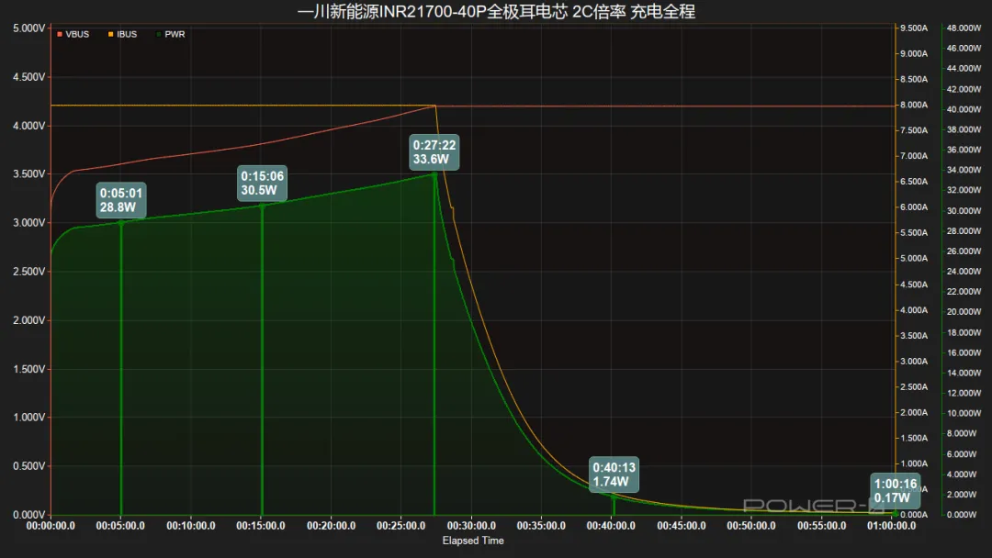992x558 pixels.
Task: Click the 30.000W power axis label
Action: click(x=964, y=211)
